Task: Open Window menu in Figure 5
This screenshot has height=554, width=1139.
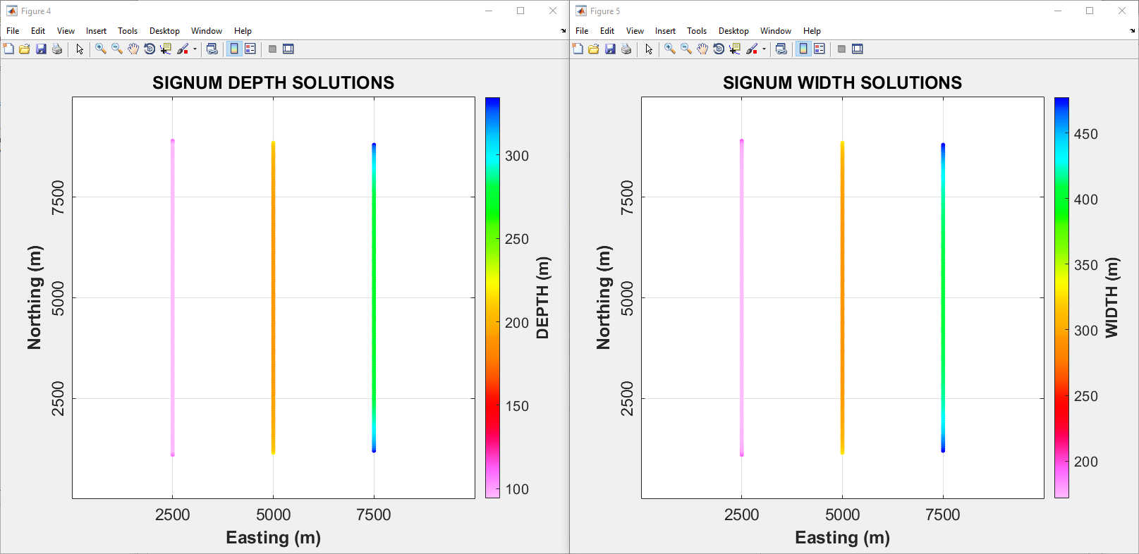Action: (x=776, y=31)
